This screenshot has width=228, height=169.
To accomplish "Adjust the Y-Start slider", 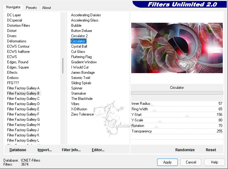I will [x=177, y=115].
